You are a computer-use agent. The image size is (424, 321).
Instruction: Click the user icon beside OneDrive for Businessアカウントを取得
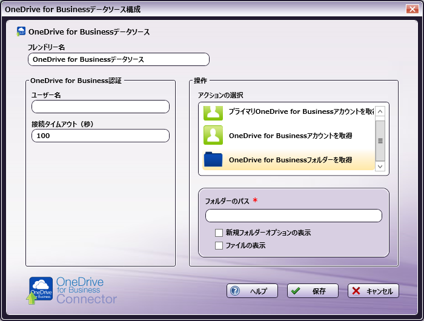pos(213,135)
